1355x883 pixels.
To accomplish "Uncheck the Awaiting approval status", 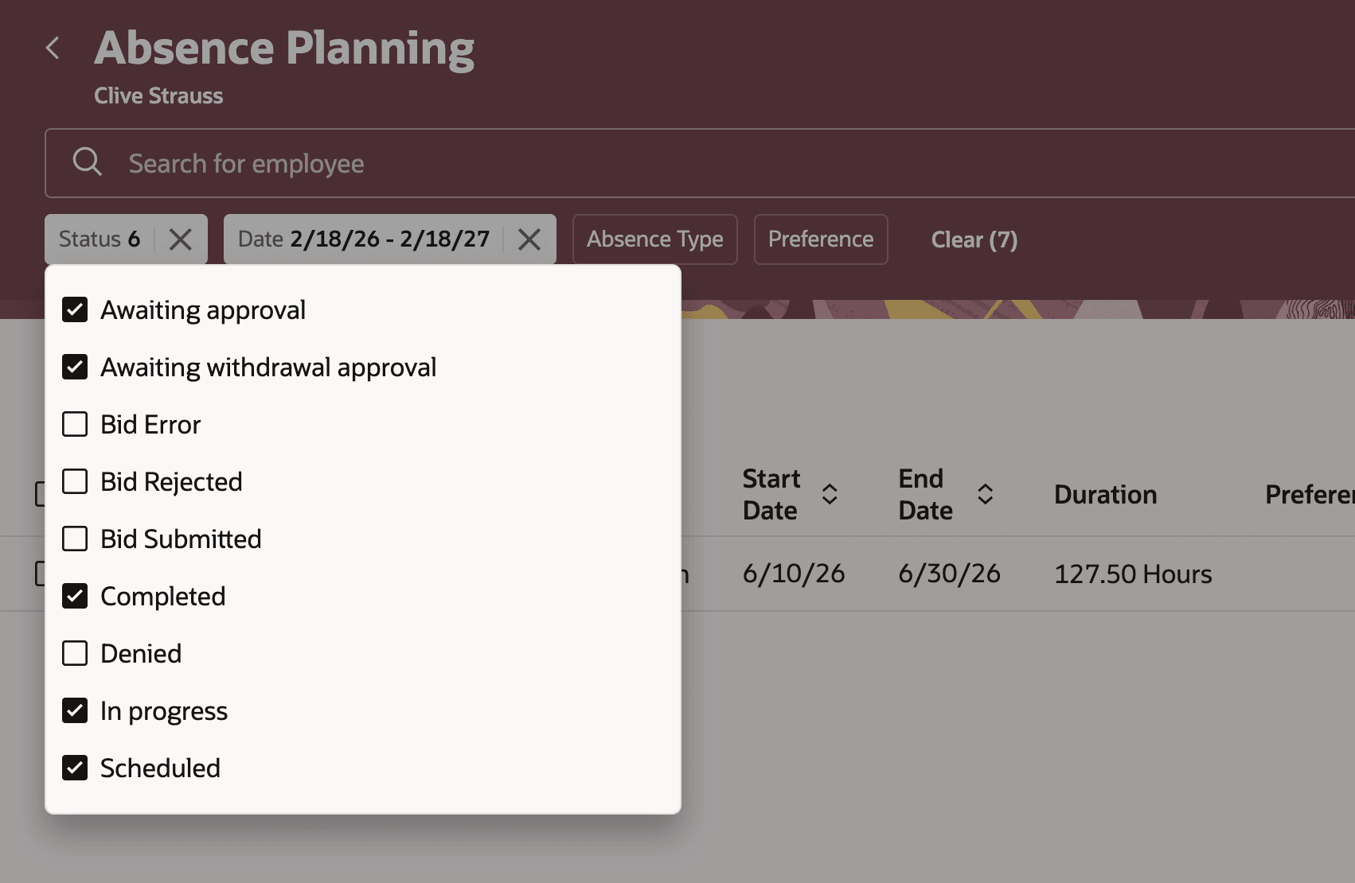I will click(74, 309).
